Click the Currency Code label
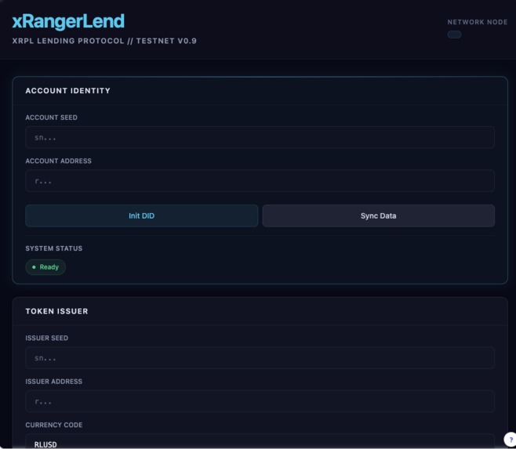516x449 pixels. [54, 425]
